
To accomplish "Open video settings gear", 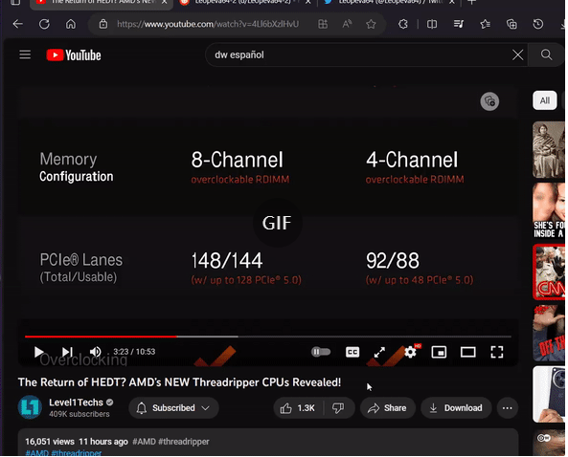I will click(411, 352).
